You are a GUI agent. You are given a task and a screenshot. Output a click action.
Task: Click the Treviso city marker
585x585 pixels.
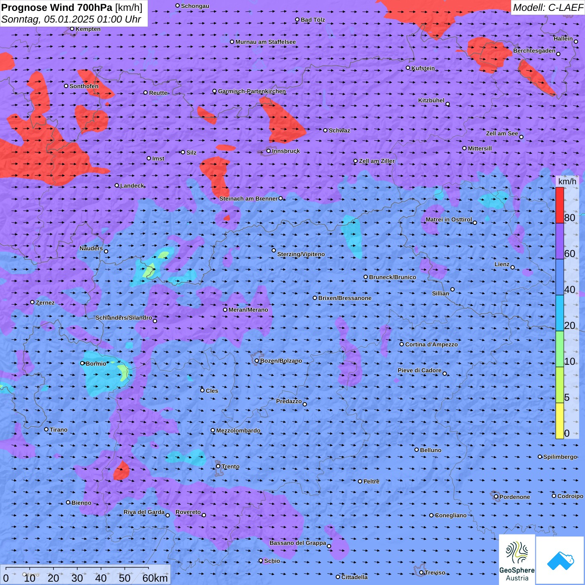421,572
